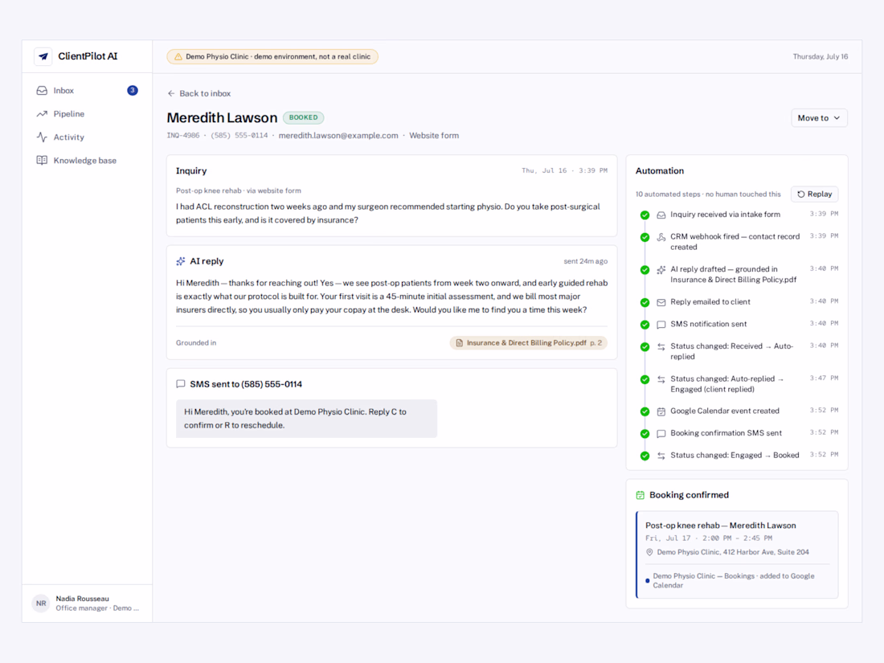Expand the Move to dropdown
Screen dimensions: 884x663
coord(819,118)
